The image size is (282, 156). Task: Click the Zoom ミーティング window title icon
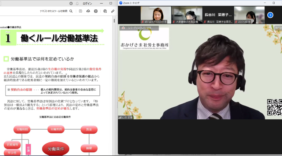click(x=120, y=3)
